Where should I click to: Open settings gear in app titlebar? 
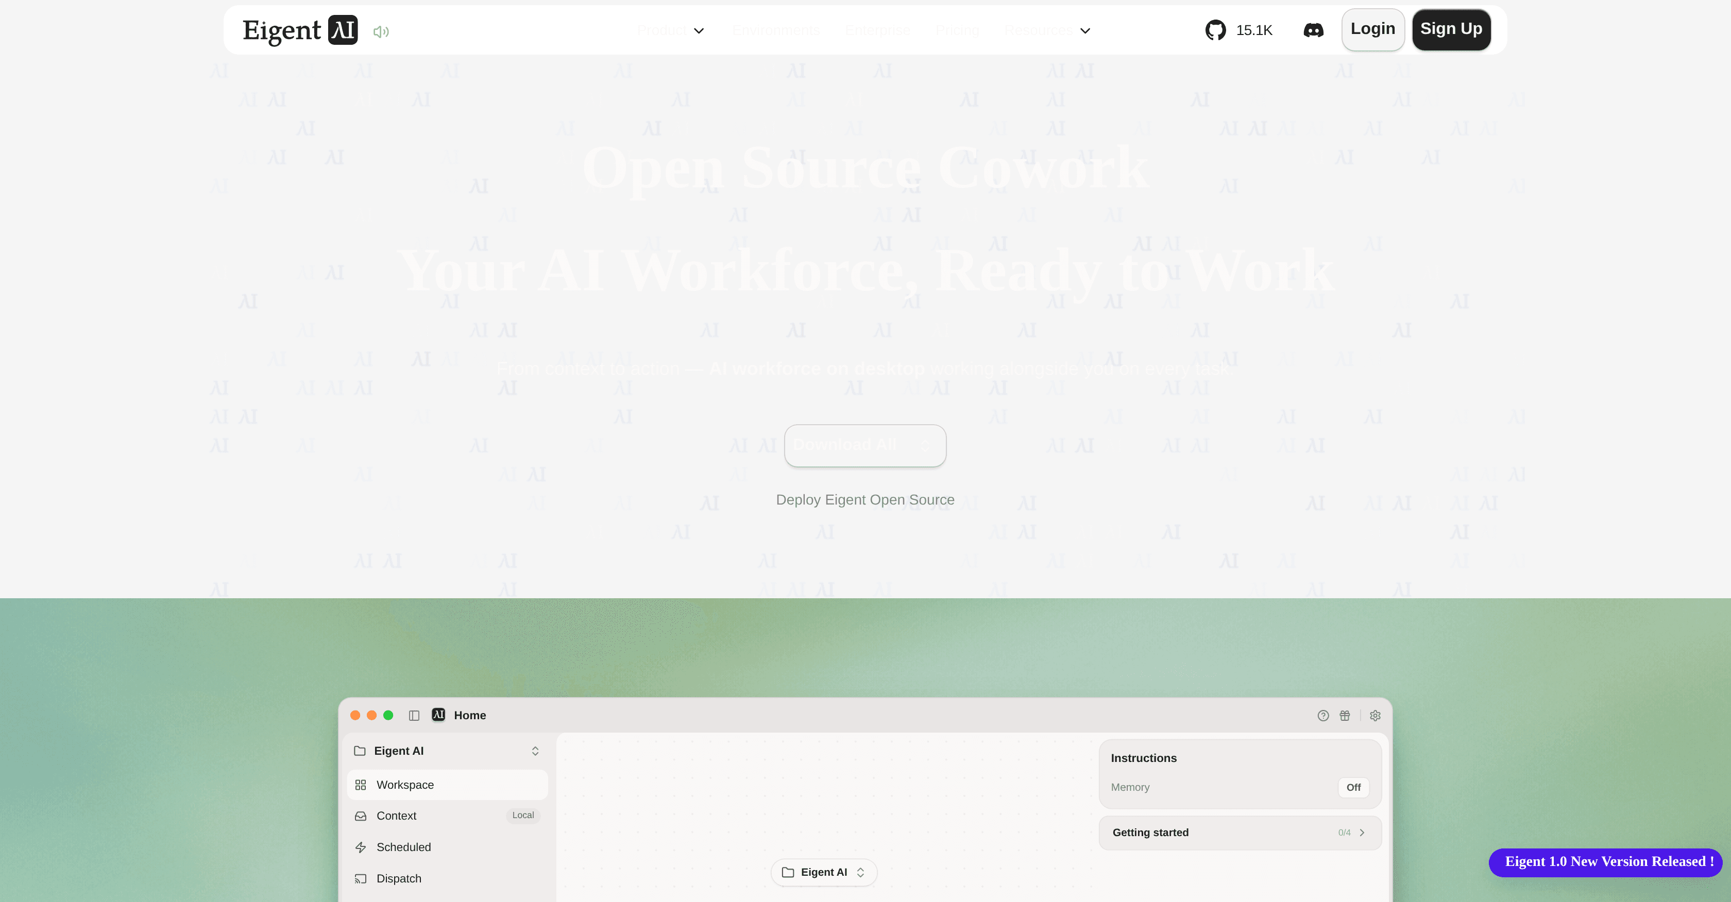tap(1375, 715)
